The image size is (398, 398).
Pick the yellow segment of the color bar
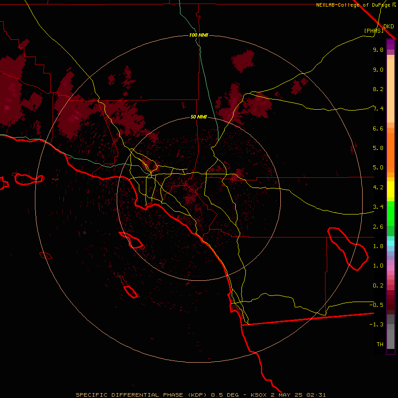390,189
